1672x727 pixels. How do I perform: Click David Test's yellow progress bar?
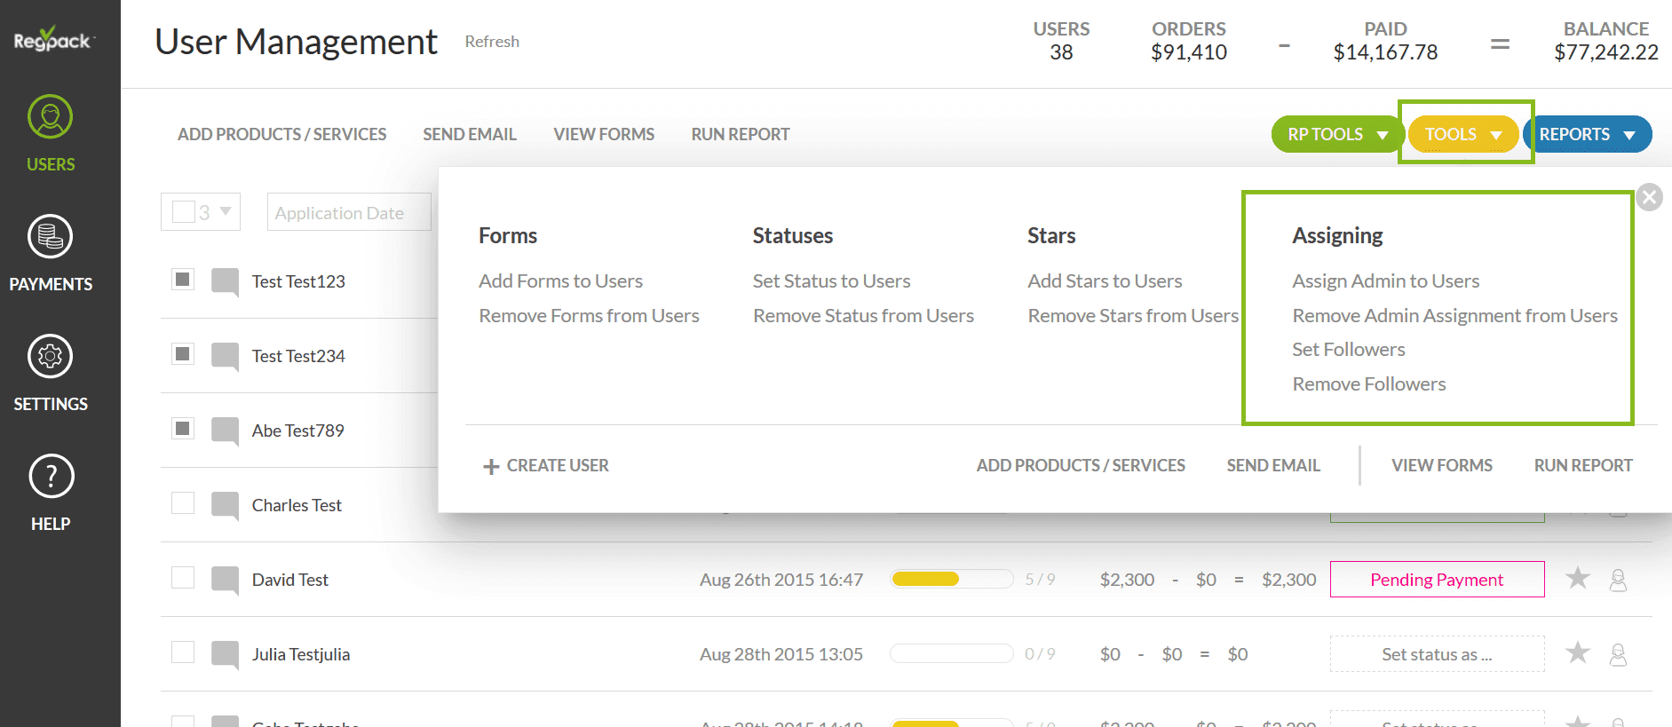(x=951, y=580)
